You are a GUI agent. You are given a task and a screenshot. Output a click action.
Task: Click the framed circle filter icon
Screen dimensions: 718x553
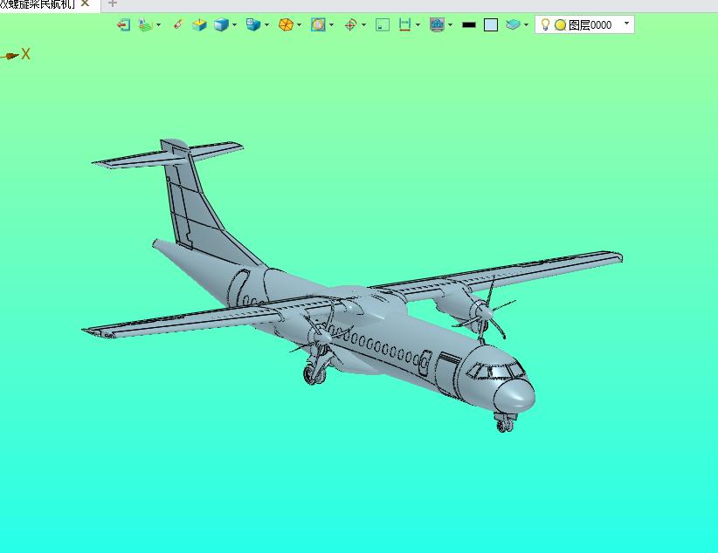pyautogui.click(x=318, y=24)
